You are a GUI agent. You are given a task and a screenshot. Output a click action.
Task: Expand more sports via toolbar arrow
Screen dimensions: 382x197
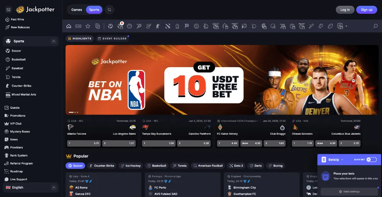(346, 26)
